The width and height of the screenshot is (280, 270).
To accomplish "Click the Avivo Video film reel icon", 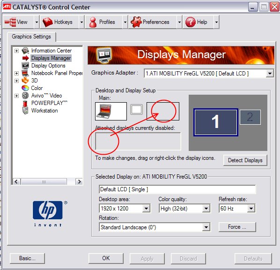I will 25,96.
